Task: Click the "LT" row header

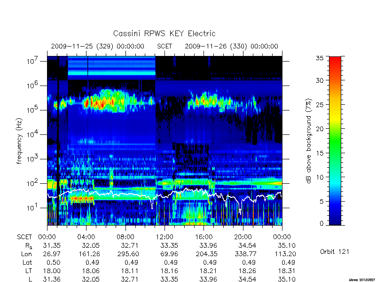Action: click(29, 271)
